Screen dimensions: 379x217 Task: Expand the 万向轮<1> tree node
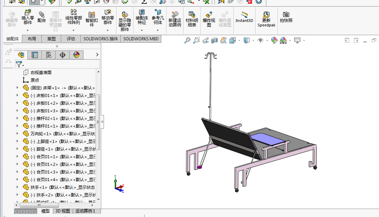click(x=17, y=134)
